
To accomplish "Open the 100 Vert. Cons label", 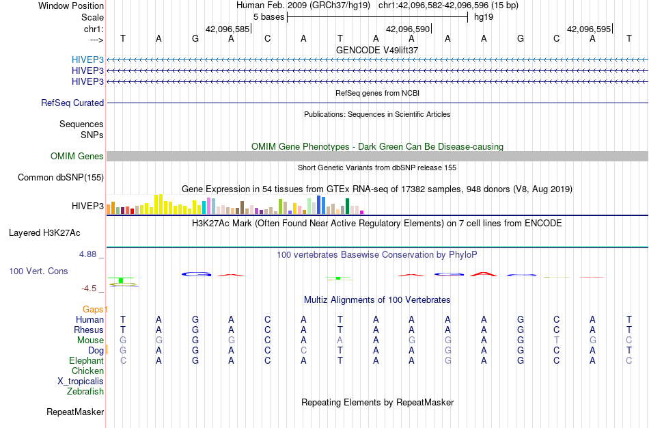I will [x=38, y=271].
